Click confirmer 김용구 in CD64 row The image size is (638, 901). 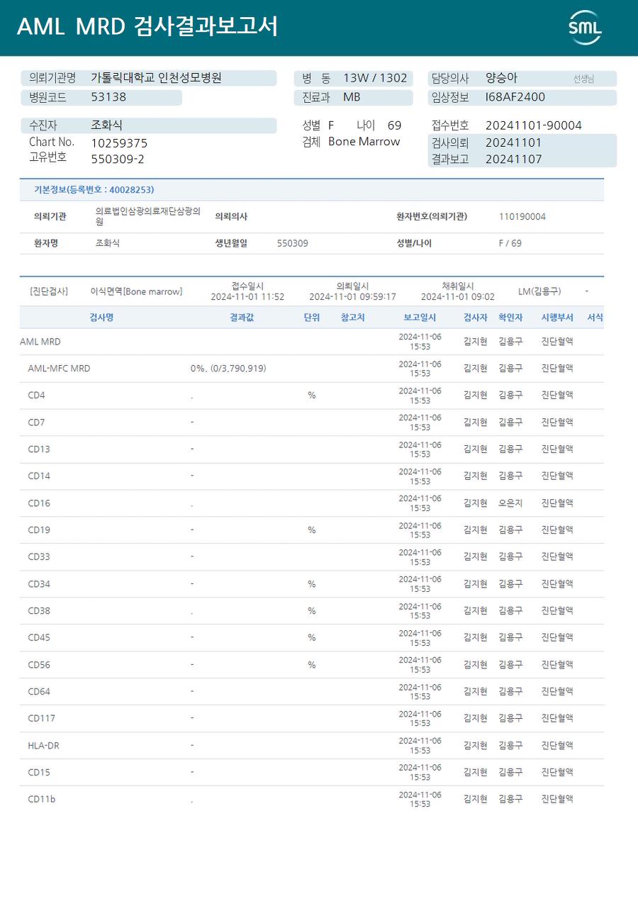(510, 692)
